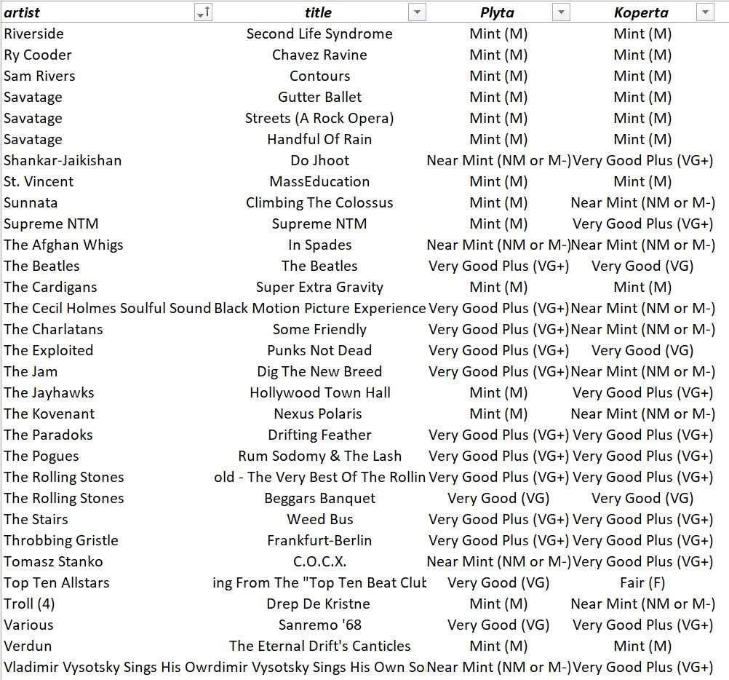Click the artist 'Throbbing Gristle'
729x680 pixels.
click(61, 540)
